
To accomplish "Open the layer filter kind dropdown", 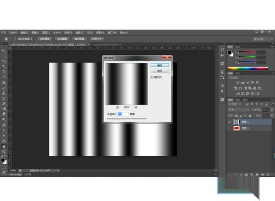I will (x=235, y=105).
